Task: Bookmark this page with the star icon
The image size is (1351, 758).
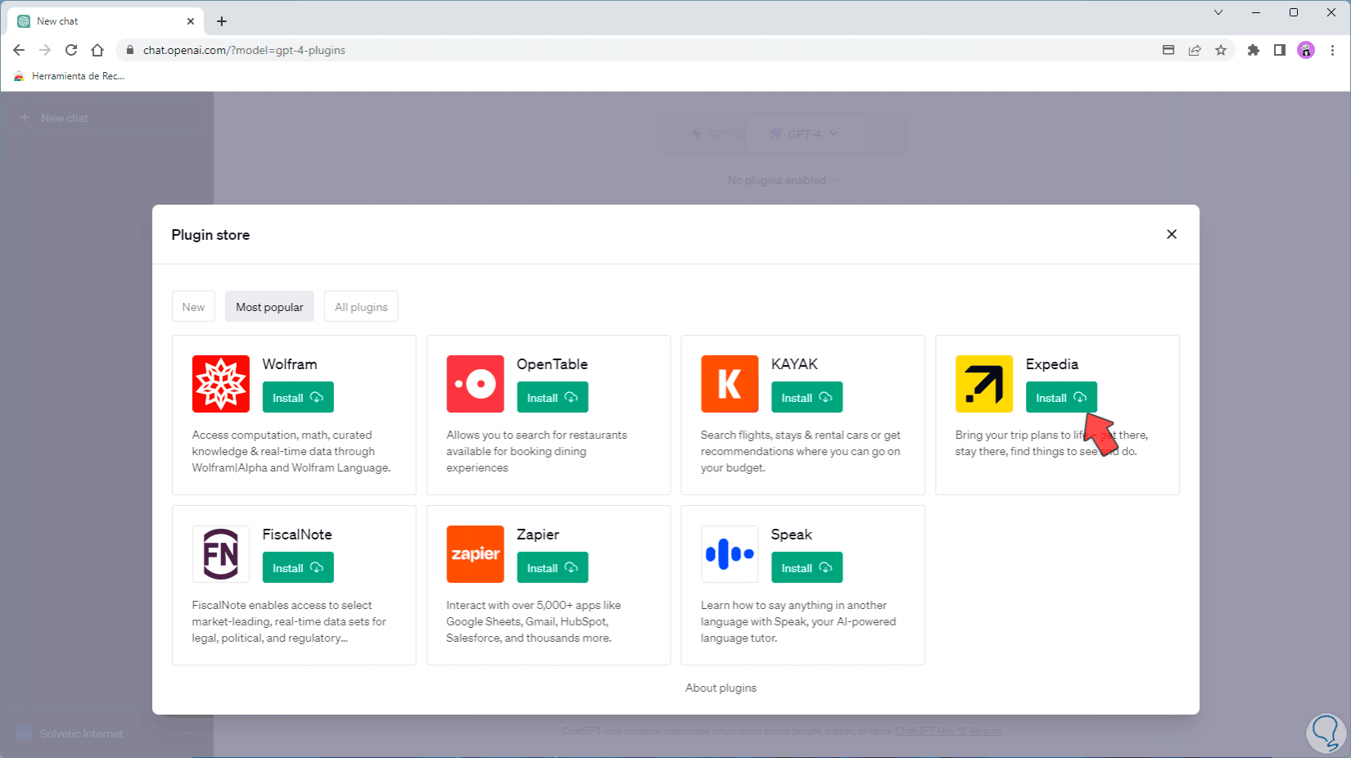Action: coord(1221,50)
